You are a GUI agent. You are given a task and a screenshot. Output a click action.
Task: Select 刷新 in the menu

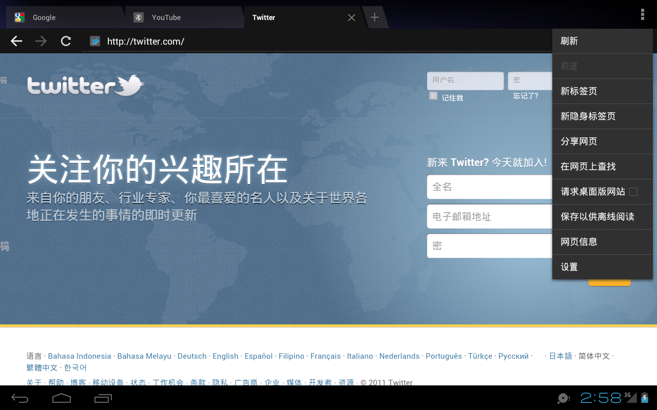[603, 41]
